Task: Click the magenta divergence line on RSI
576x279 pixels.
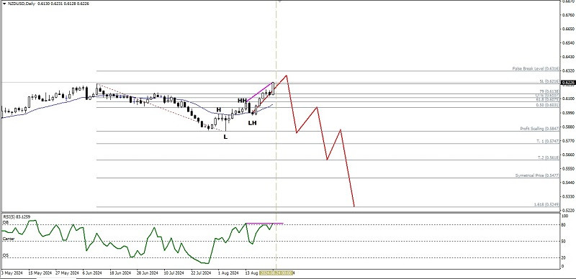Action: point(264,223)
